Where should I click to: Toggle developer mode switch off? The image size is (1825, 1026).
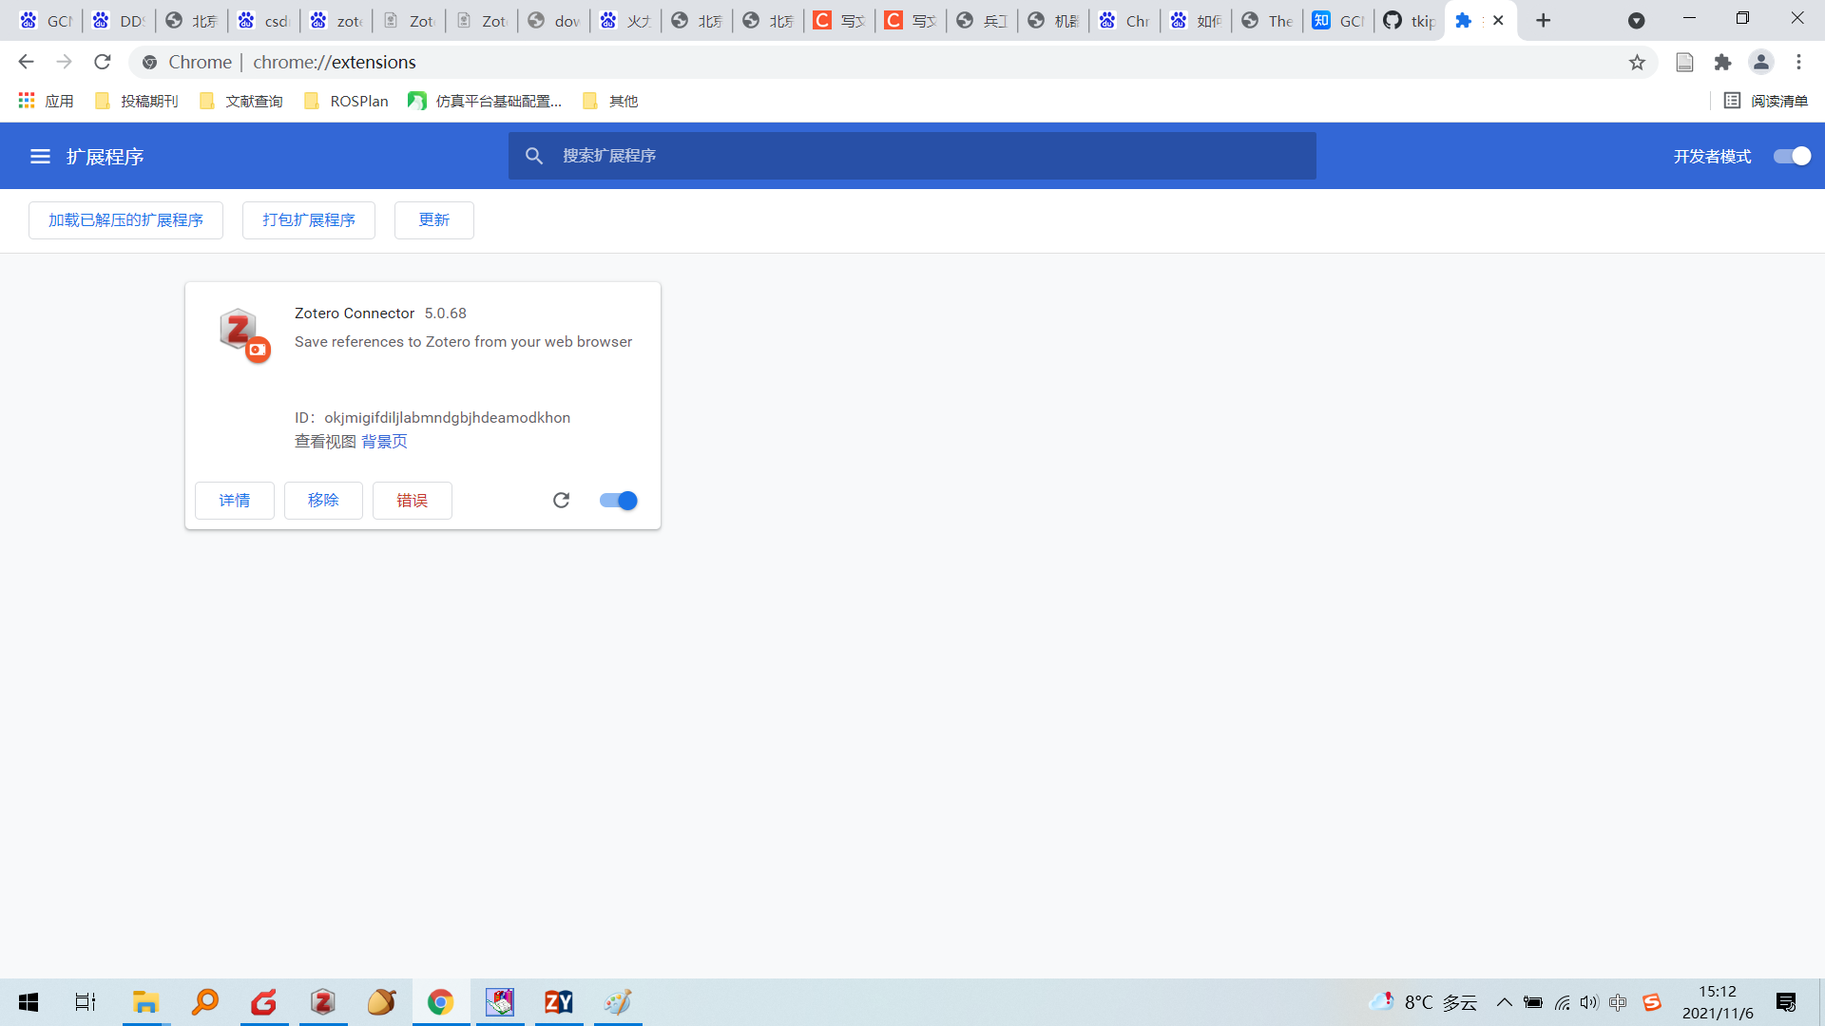tap(1792, 157)
